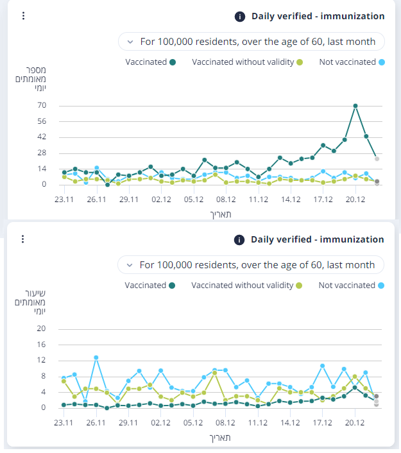
Task: Toggle Not vaccinated series in bottom chart legend
Action: (x=351, y=286)
